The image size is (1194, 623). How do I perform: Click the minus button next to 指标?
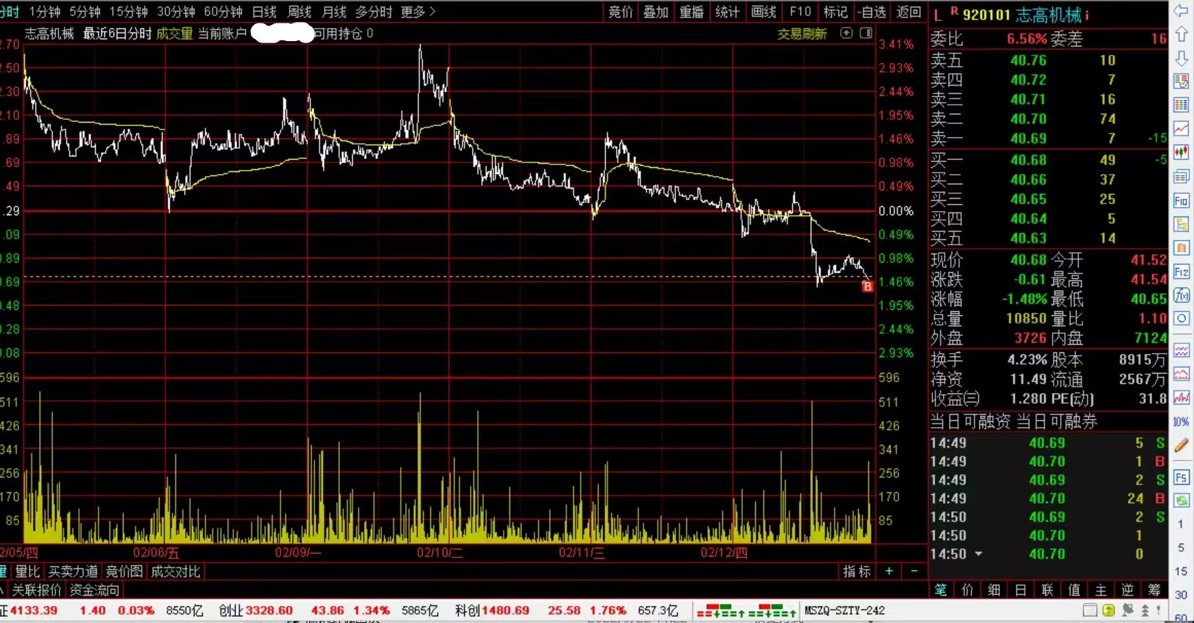pos(914,571)
